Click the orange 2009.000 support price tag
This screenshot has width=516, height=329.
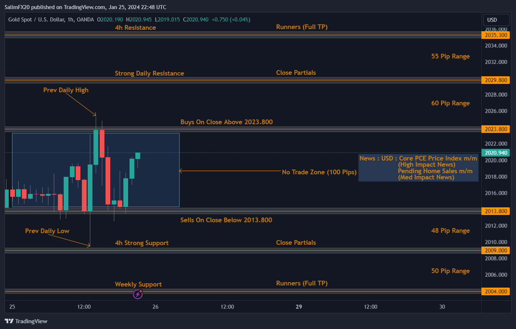pyautogui.click(x=496, y=250)
